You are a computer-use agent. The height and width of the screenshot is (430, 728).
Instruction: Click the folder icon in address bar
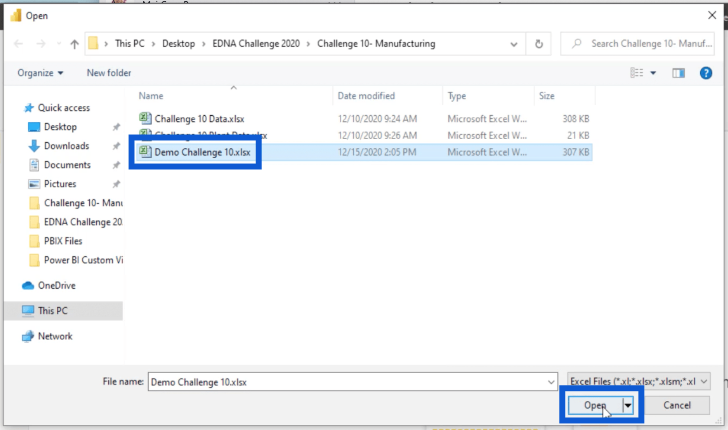[93, 43]
